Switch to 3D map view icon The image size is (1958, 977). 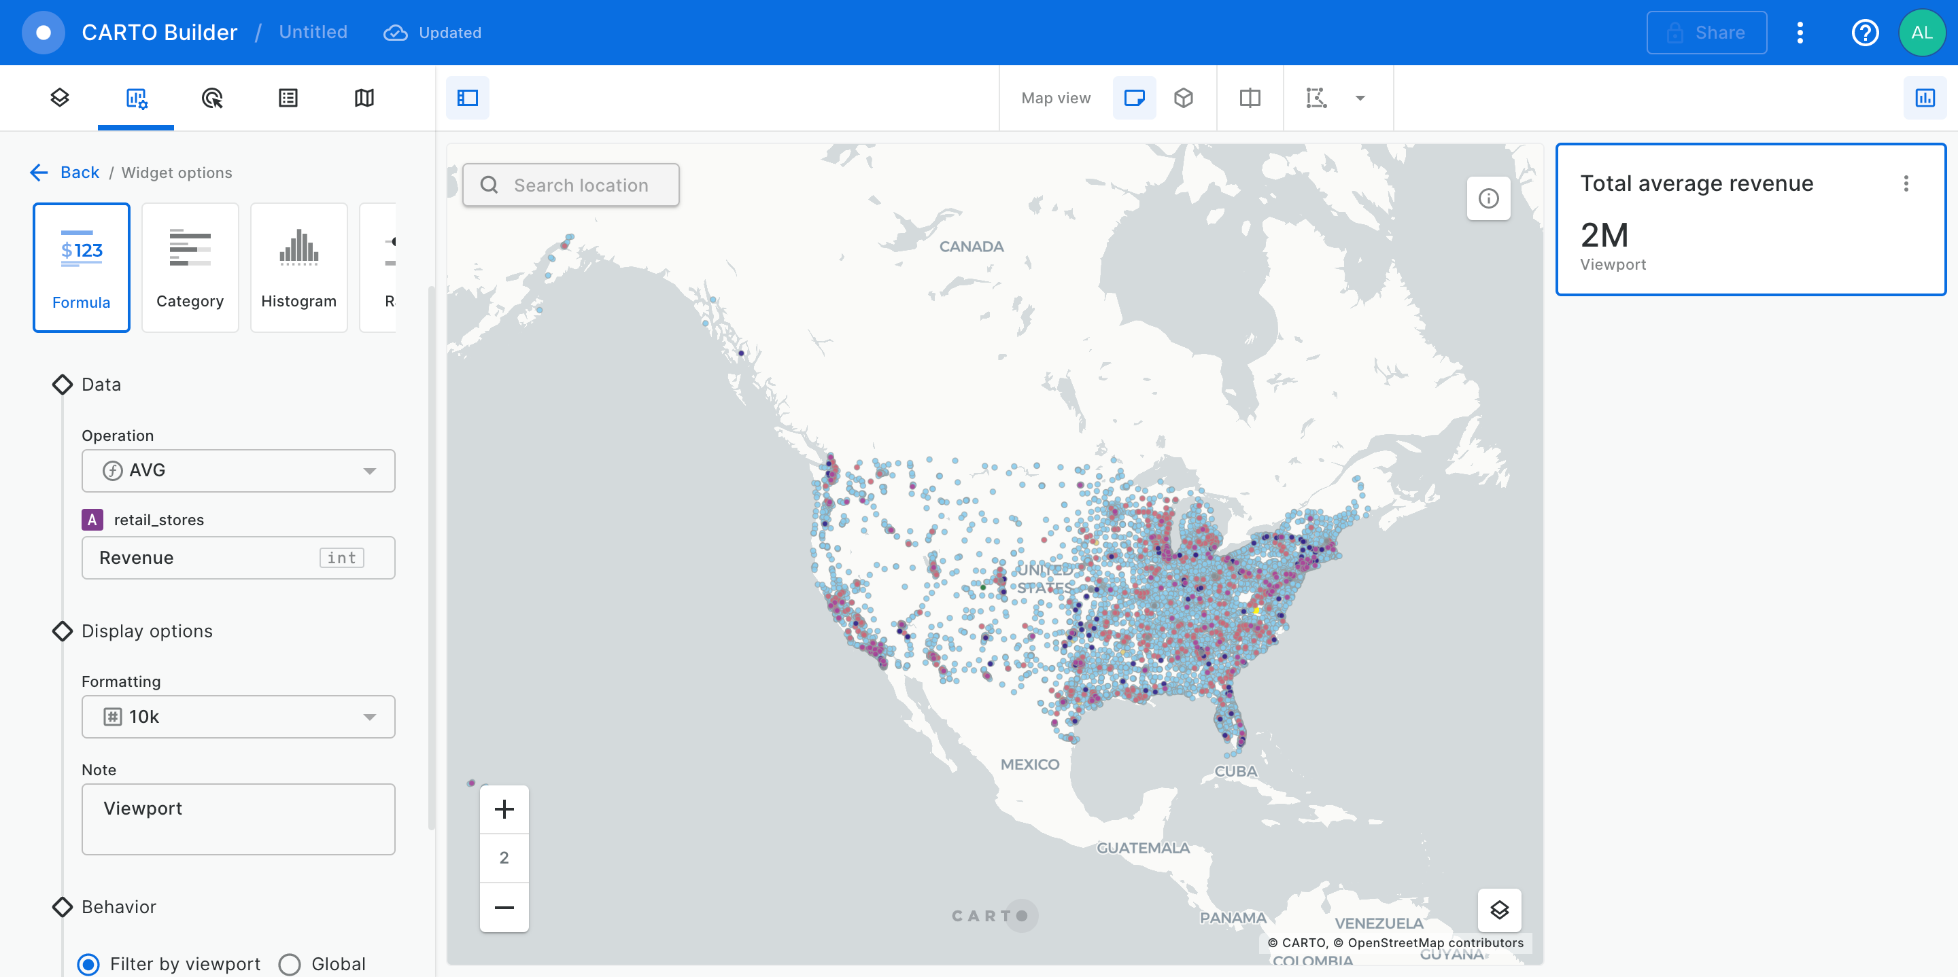tap(1184, 98)
